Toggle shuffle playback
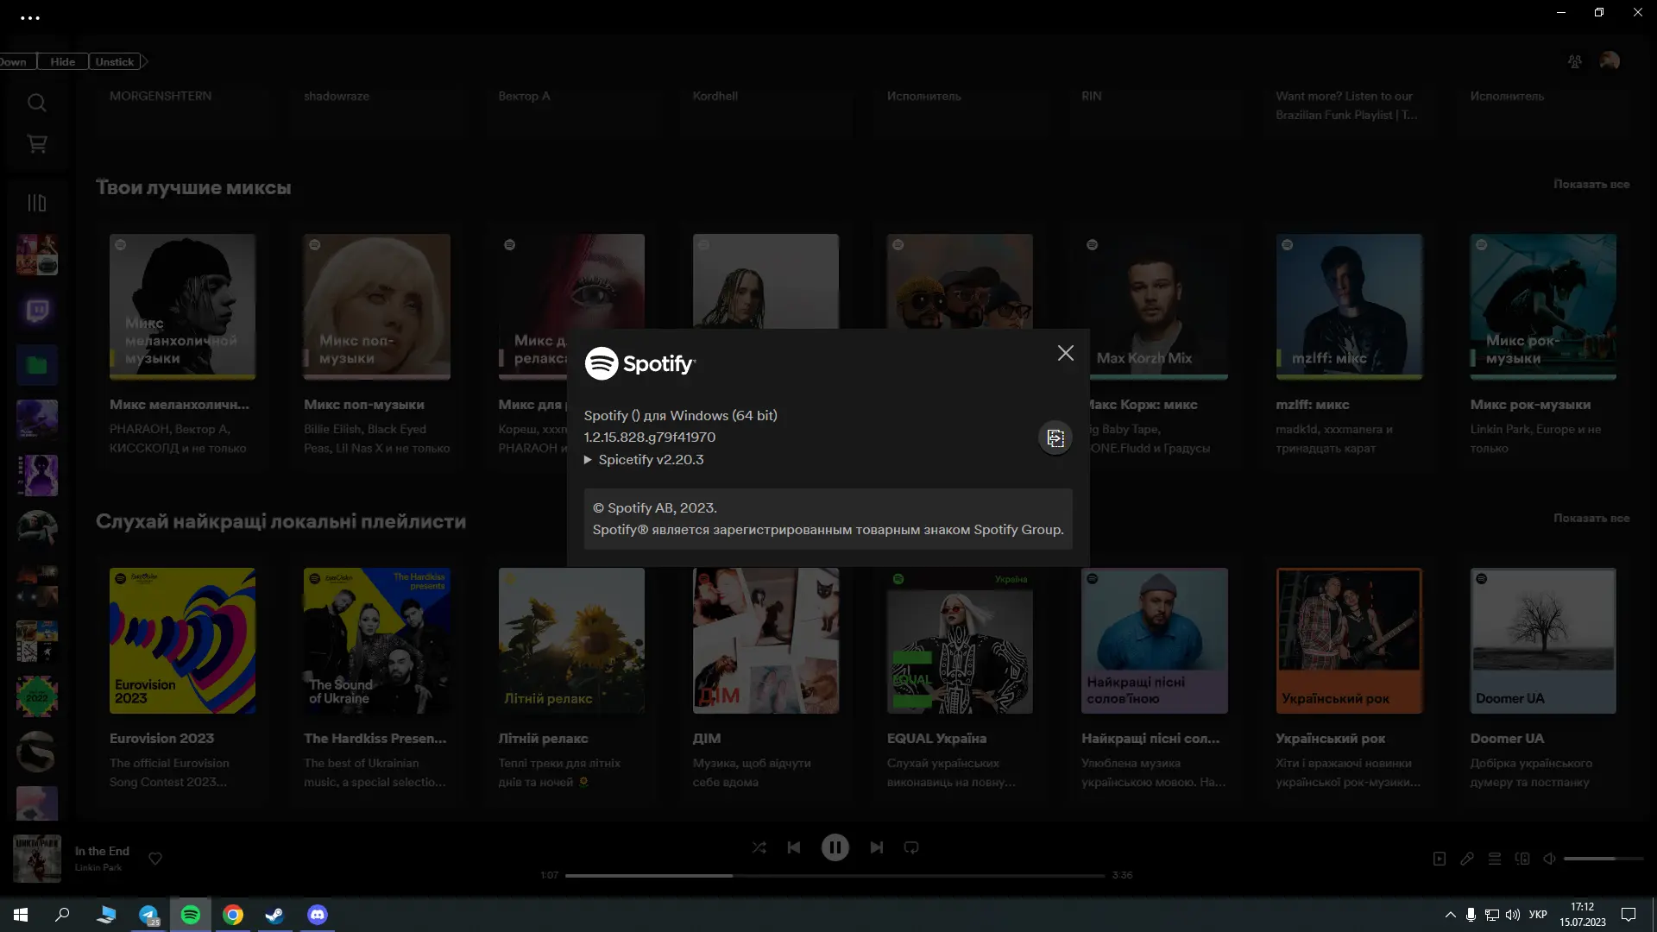This screenshot has height=932, width=1657. pos(759,847)
